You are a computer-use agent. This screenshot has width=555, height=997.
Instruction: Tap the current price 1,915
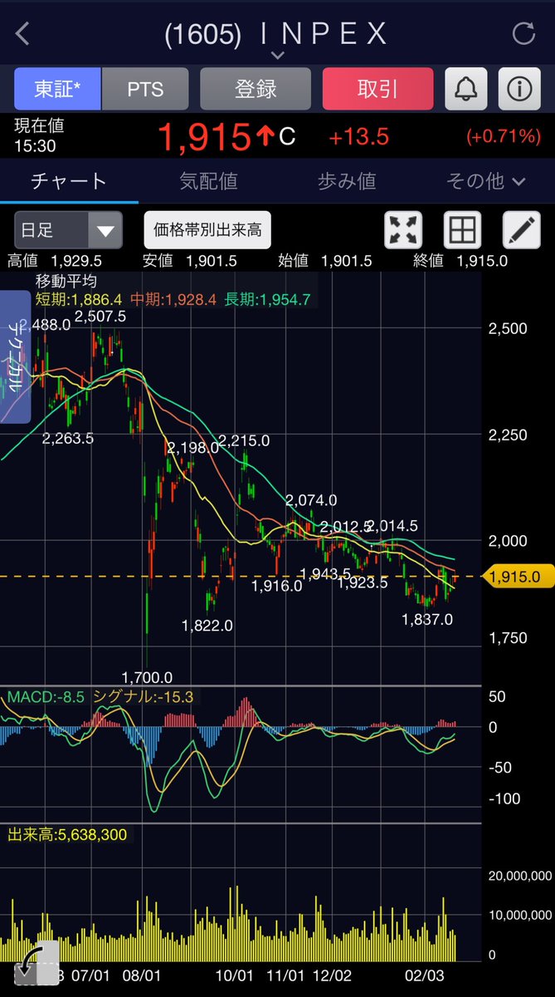click(204, 135)
